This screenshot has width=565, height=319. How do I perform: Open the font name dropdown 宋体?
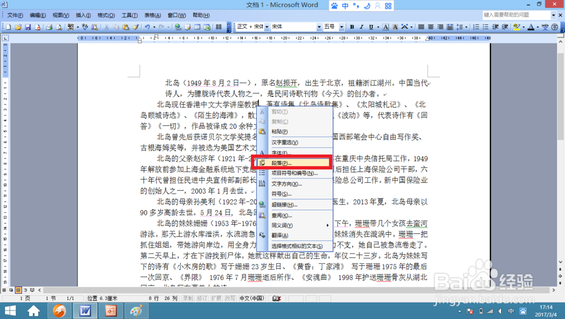[319, 27]
